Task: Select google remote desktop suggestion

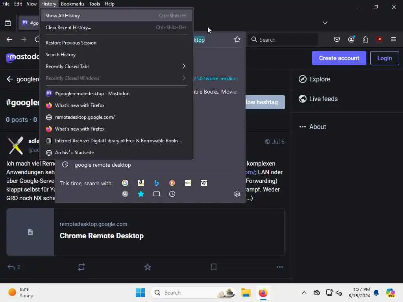Action: pos(150,165)
